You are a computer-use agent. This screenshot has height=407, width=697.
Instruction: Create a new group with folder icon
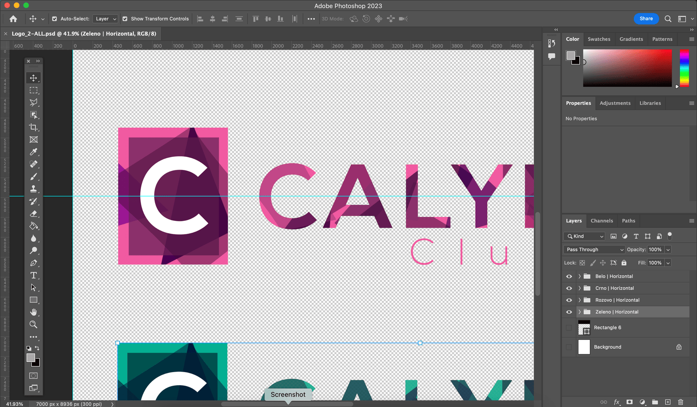tap(655, 402)
